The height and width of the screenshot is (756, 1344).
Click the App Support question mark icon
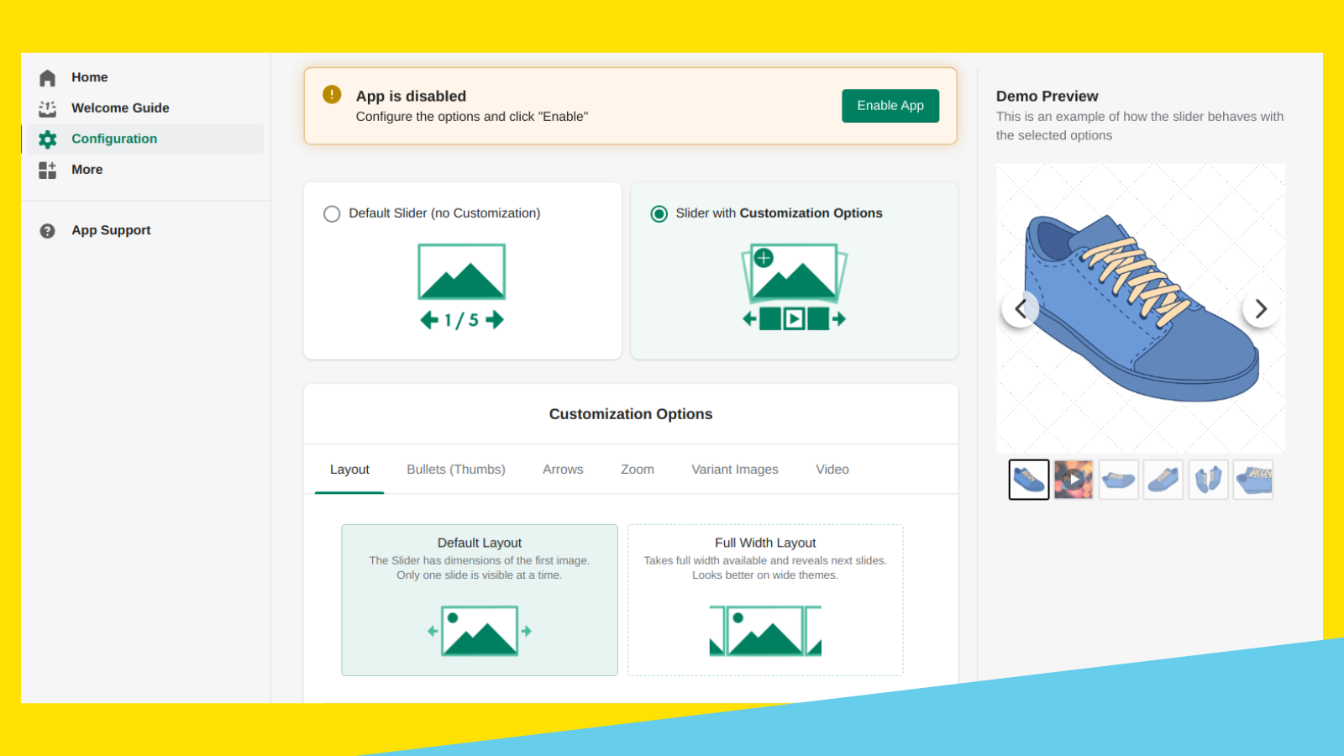click(x=48, y=230)
